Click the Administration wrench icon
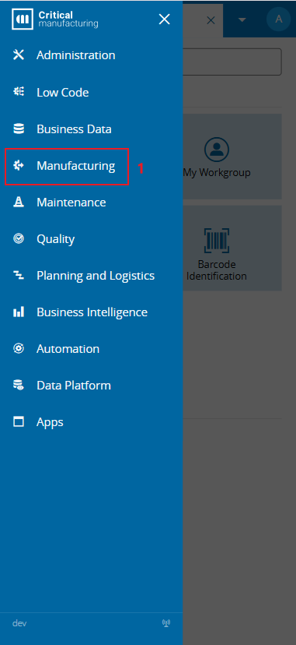This screenshot has height=645, width=296. 19,55
